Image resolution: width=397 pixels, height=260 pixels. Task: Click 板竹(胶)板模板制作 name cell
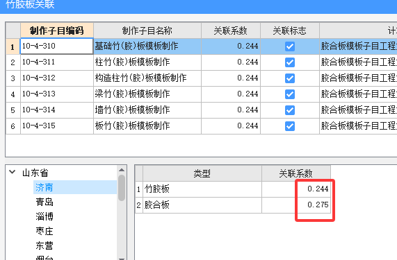(147, 126)
